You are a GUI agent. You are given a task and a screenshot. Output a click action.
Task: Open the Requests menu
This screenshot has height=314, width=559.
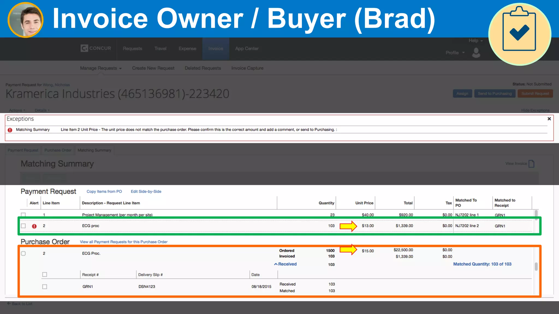pyautogui.click(x=132, y=49)
